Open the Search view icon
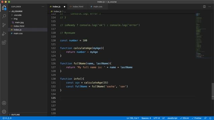The image size is (214, 120). (4, 16)
